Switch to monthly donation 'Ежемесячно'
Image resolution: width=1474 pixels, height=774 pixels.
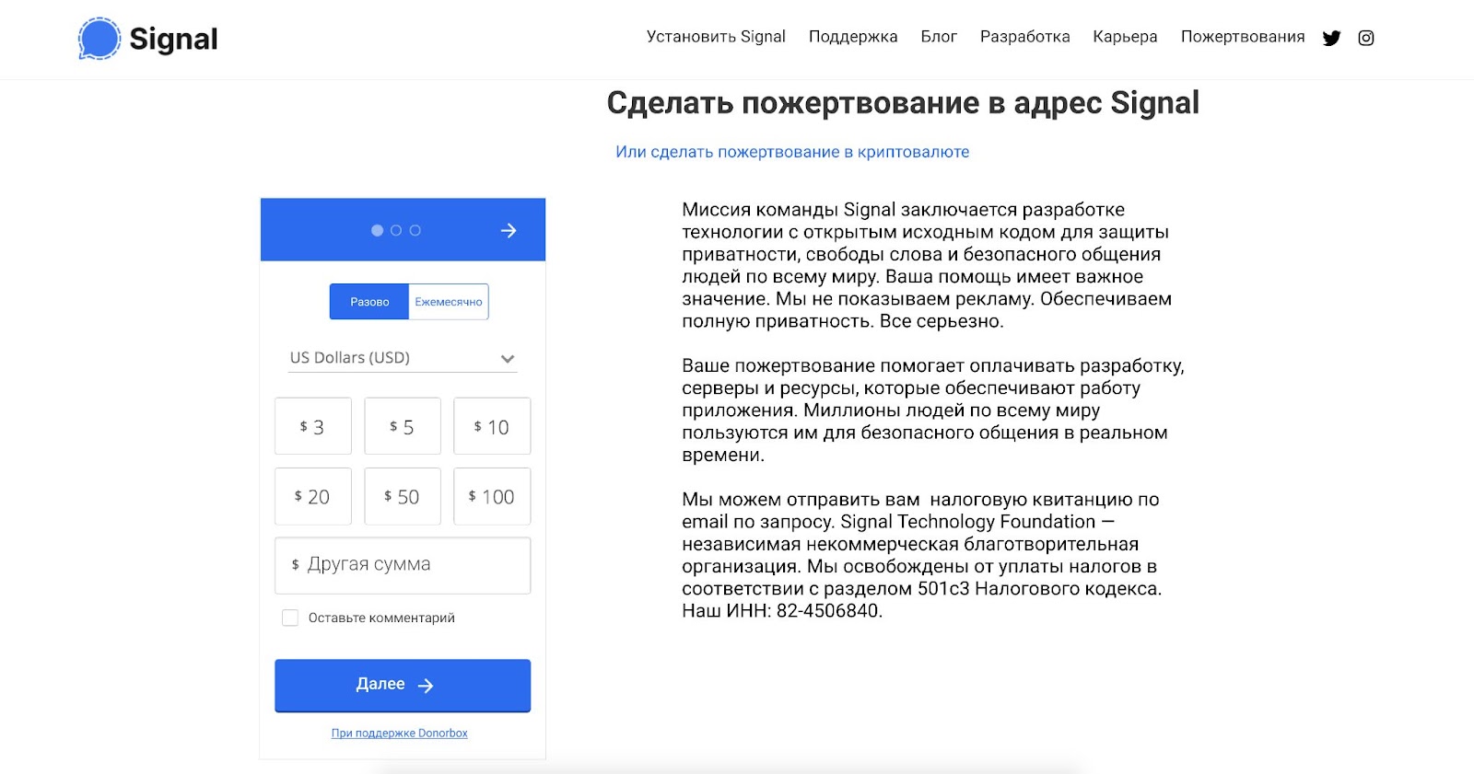pyautogui.click(x=449, y=302)
